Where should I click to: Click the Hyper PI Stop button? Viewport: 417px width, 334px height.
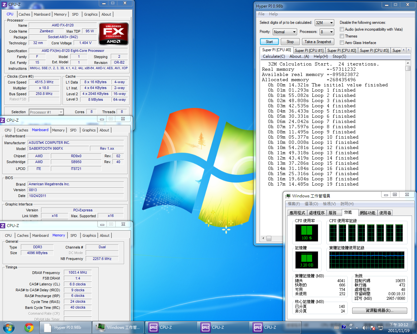(x=290, y=42)
